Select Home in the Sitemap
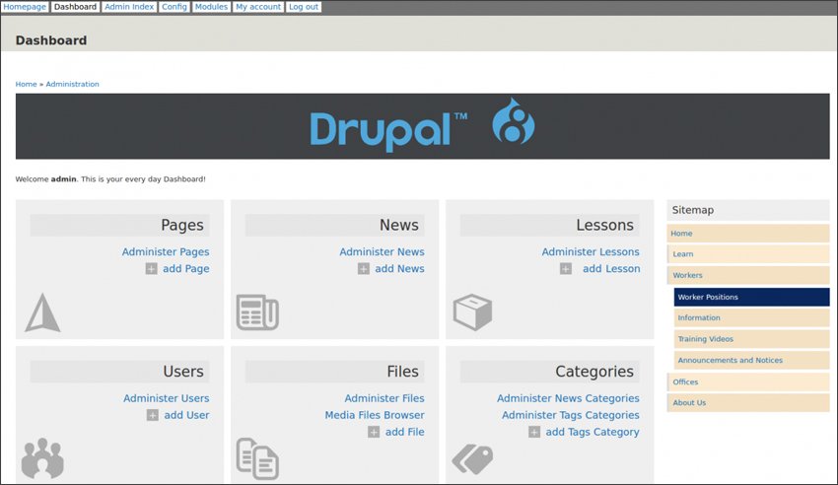Viewport: 838px width, 485px height. (748, 234)
